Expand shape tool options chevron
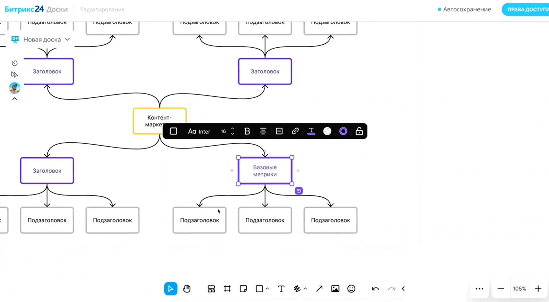The width and height of the screenshot is (549, 302). click(267, 289)
